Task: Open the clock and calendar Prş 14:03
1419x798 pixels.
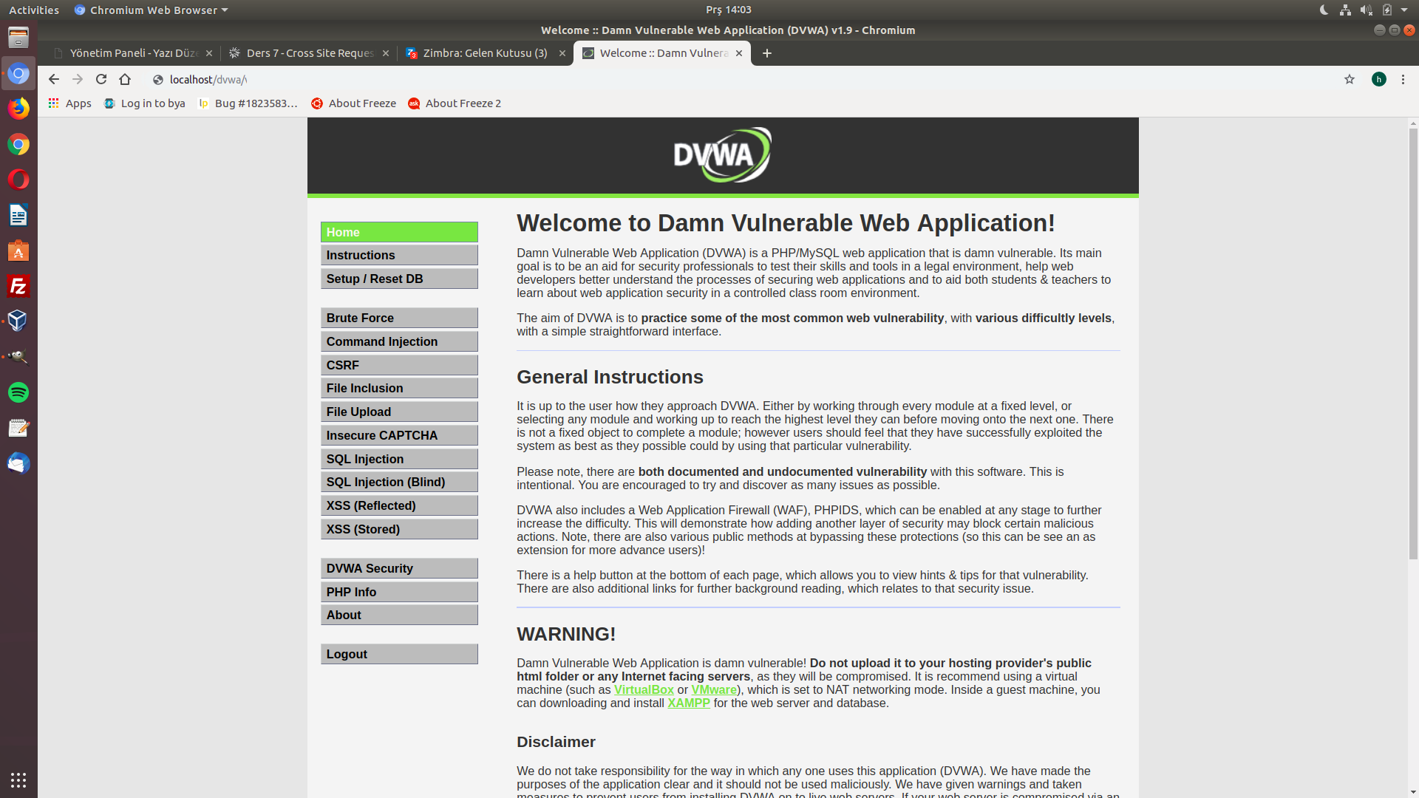Action: [728, 10]
